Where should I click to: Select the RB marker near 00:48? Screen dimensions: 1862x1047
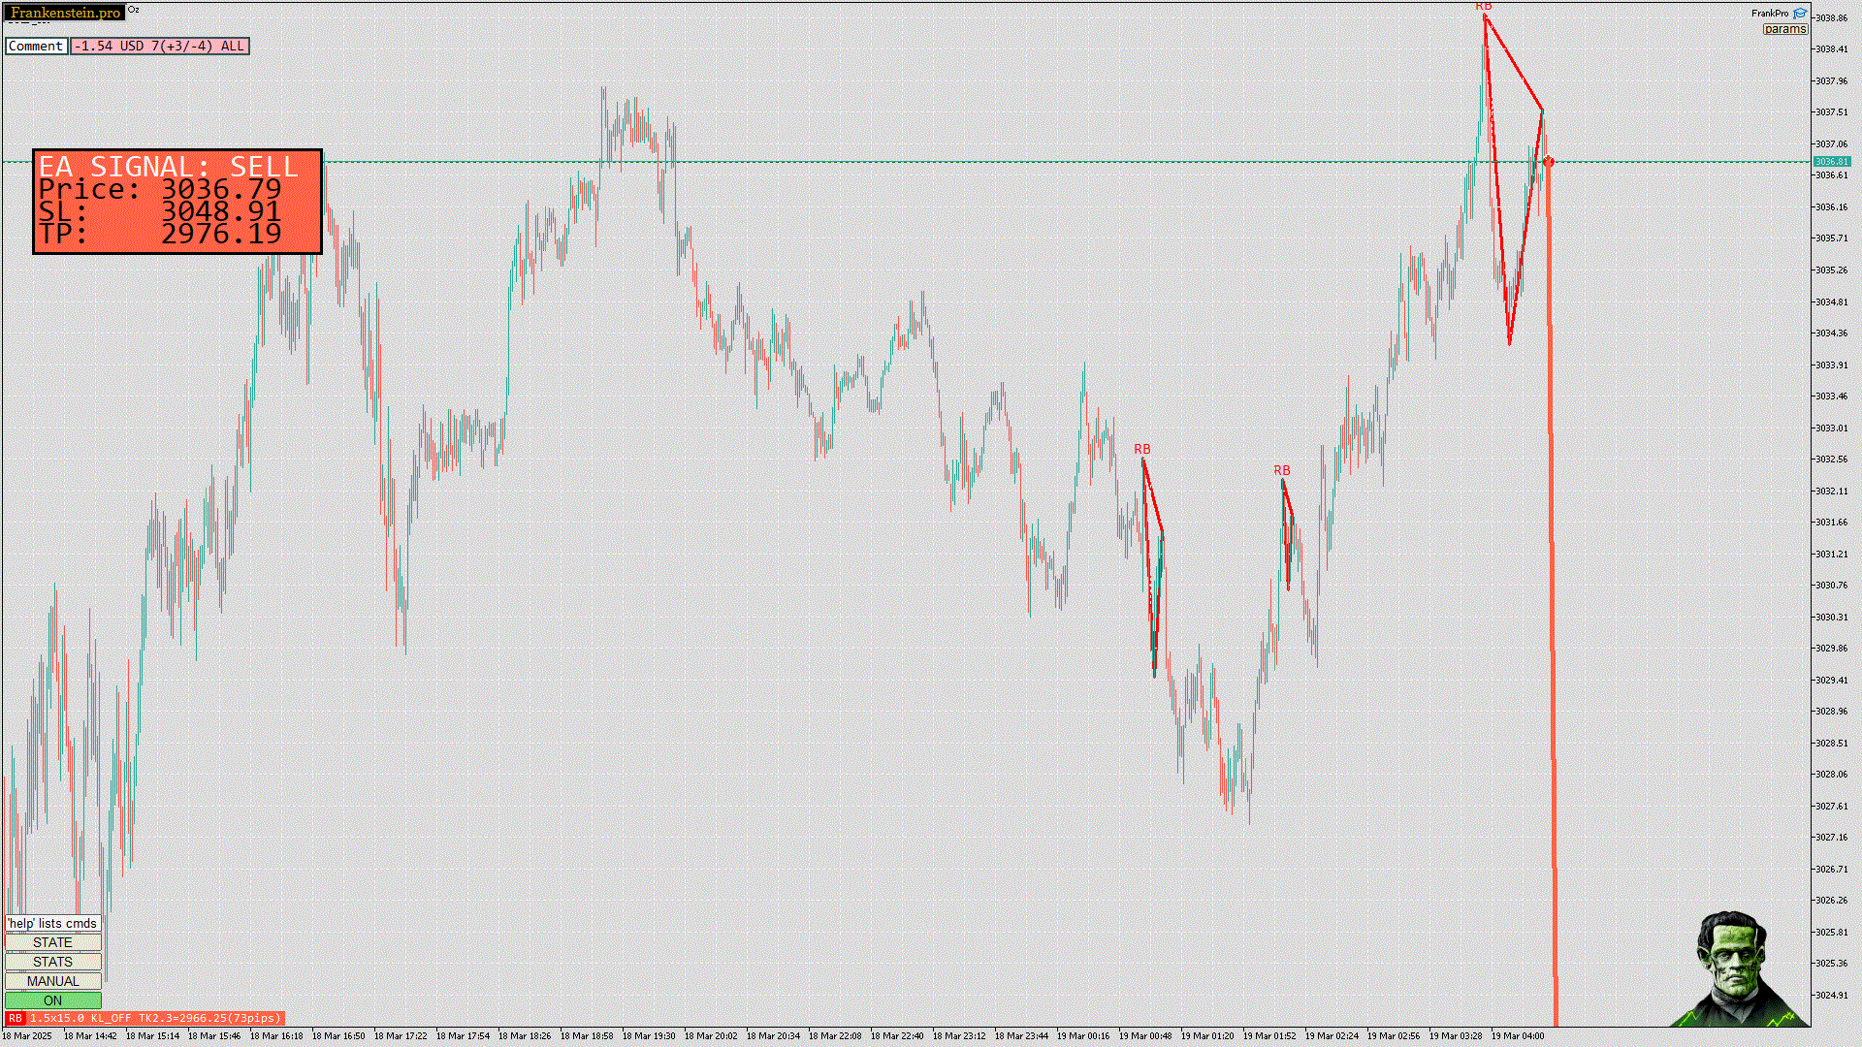coord(1141,449)
